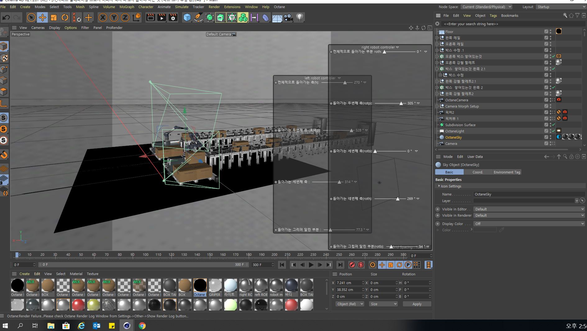
Task: Select the Live Selection tool
Action: tap(31, 18)
